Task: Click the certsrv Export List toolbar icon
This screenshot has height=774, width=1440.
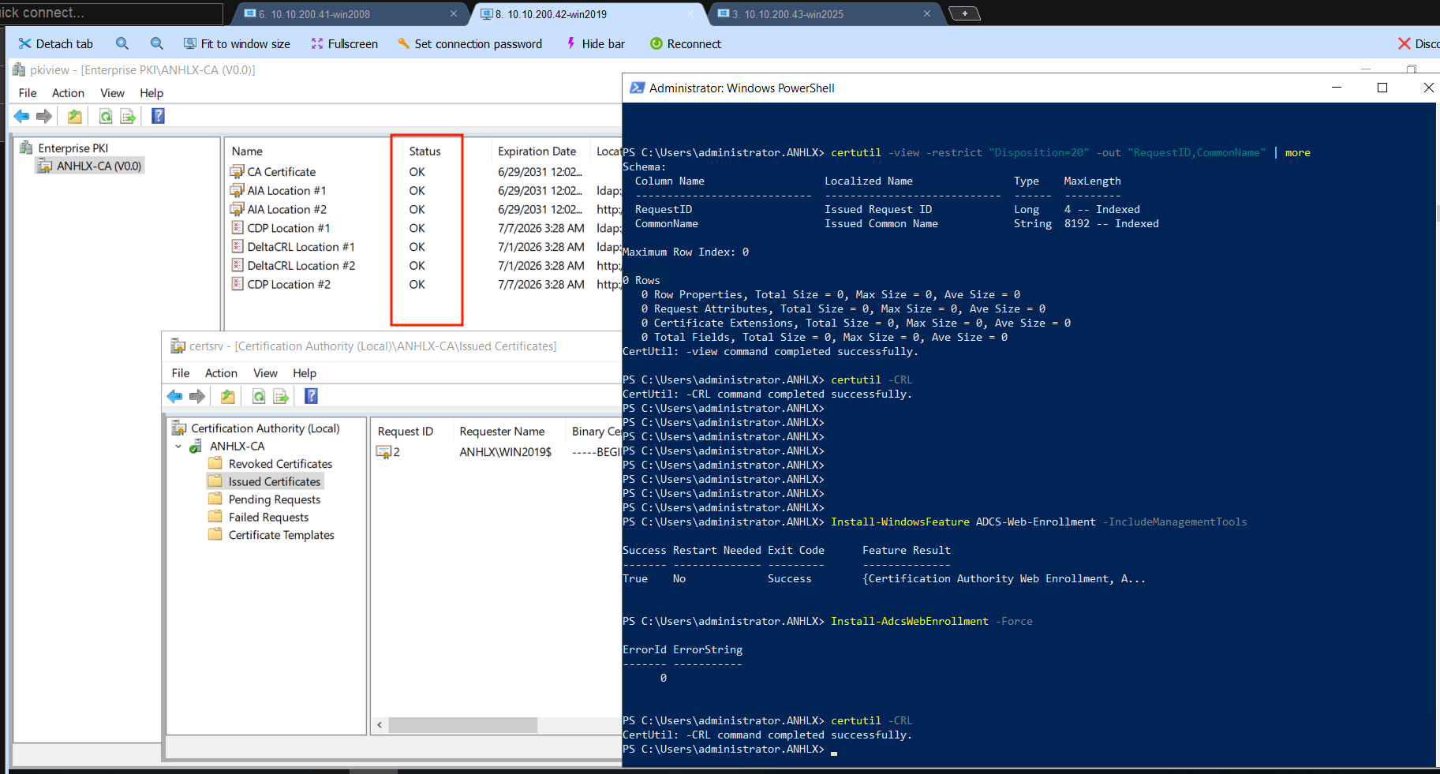Action: [281, 396]
